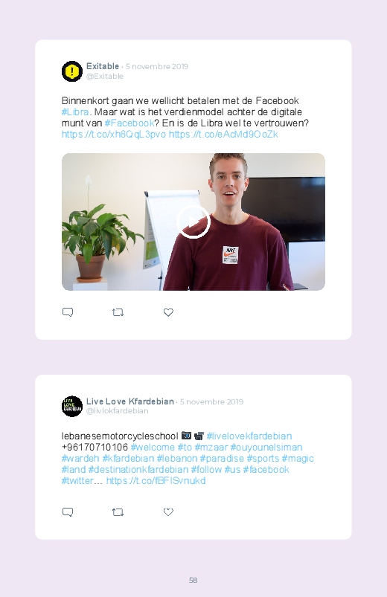387x597 pixels.
Task: Open the #Libra hashtag link
Action: pyautogui.click(x=75, y=112)
